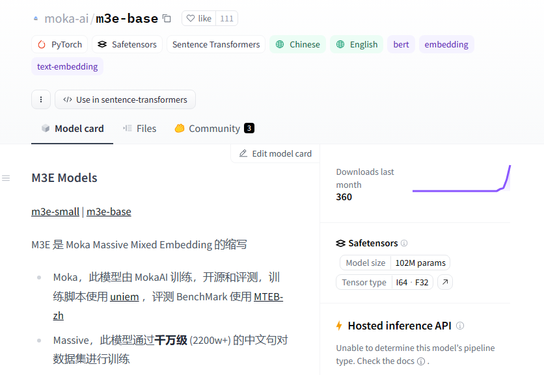
Task: Select the Sentence Transformers tag
Action: (x=216, y=44)
